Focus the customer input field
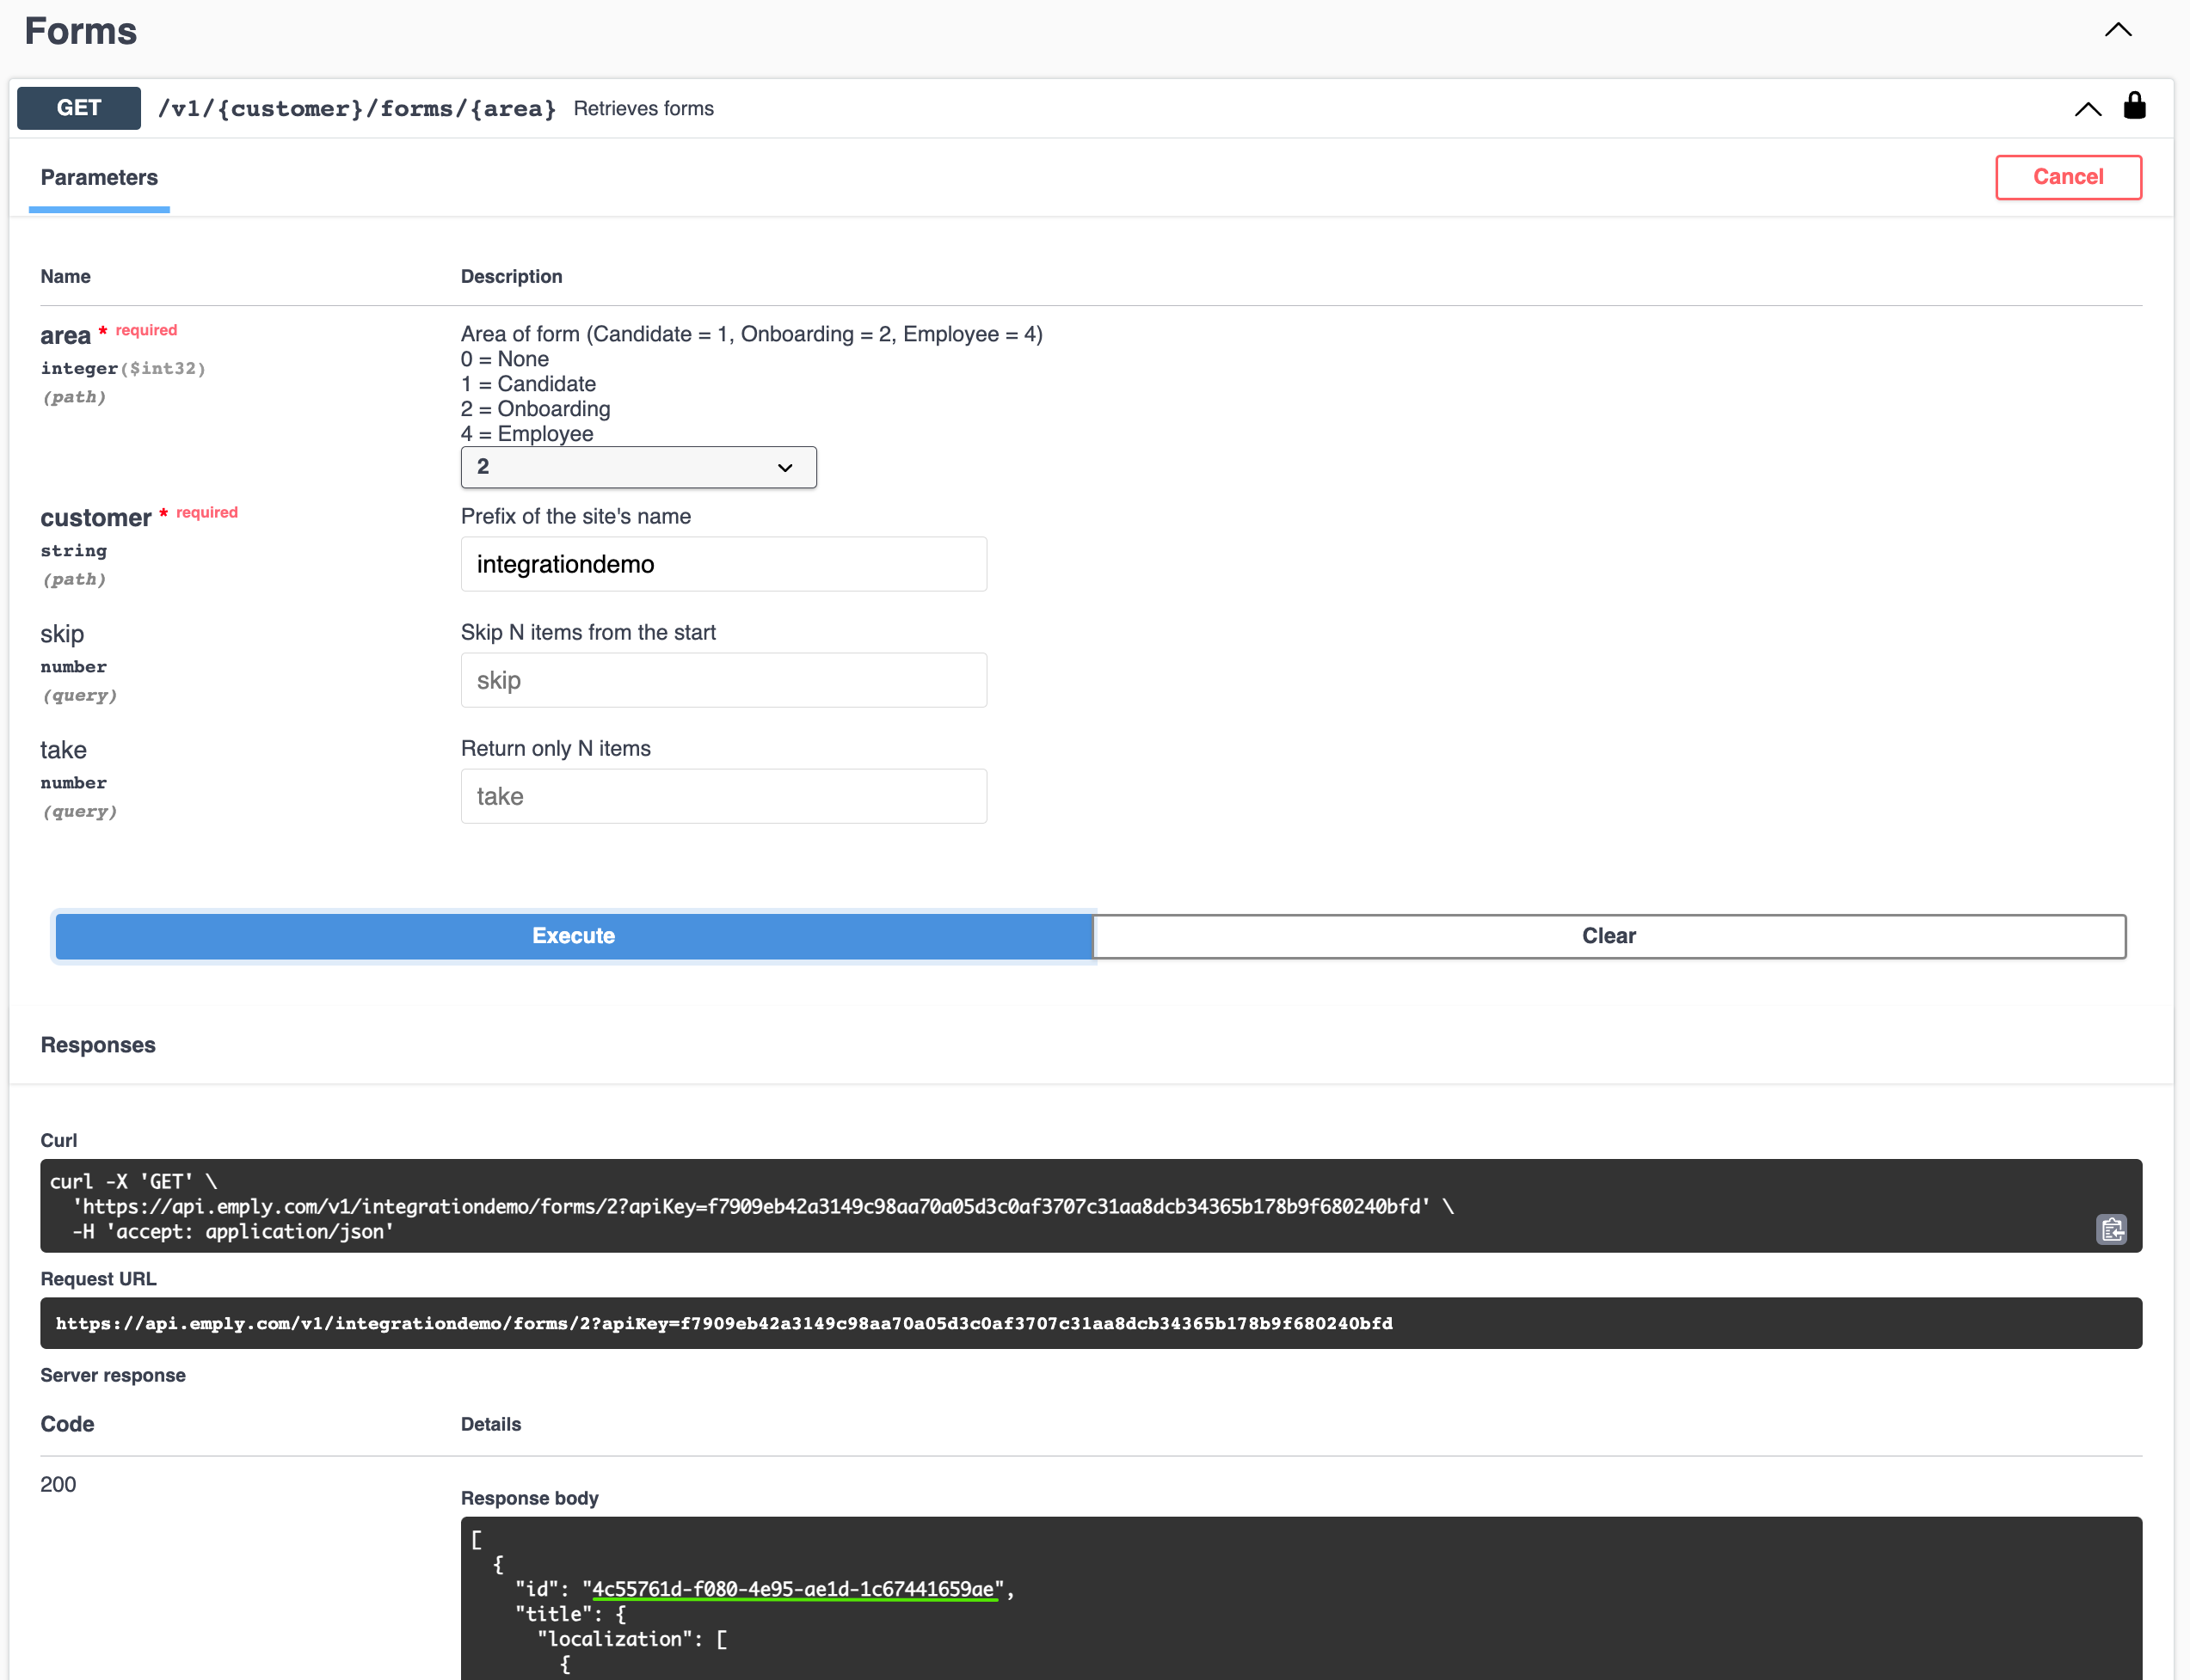 tap(723, 564)
